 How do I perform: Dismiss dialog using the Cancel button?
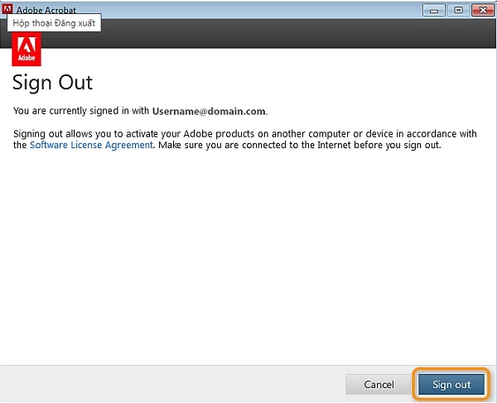[x=379, y=384]
